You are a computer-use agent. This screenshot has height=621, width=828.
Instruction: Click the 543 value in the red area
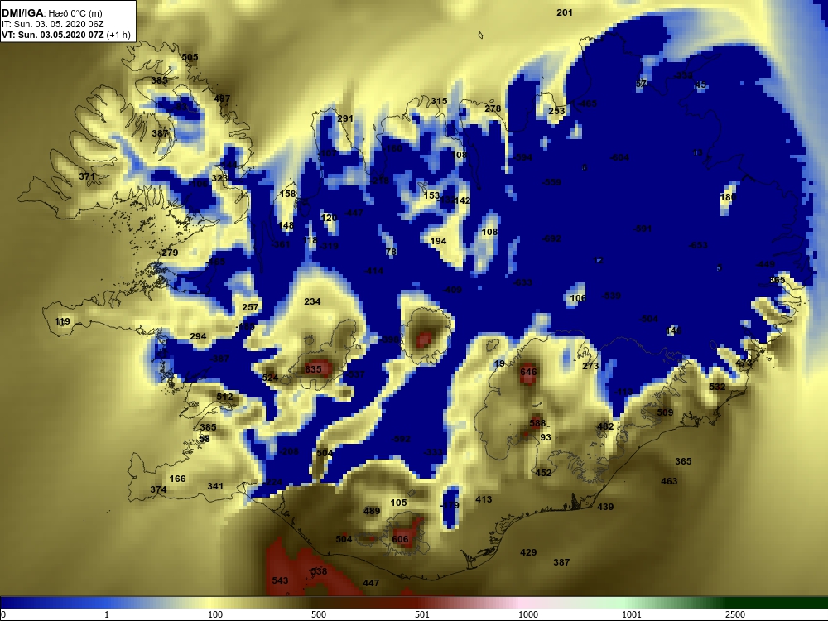tap(280, 580)
